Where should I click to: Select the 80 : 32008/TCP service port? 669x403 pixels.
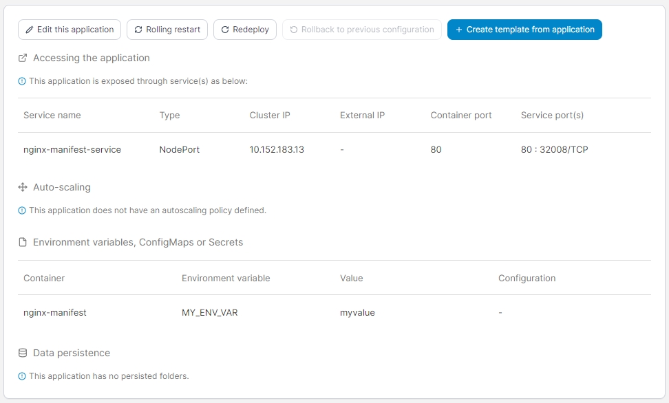(554, 149)
